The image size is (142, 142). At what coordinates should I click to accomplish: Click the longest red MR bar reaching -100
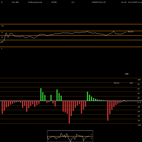tap(69, 112)
